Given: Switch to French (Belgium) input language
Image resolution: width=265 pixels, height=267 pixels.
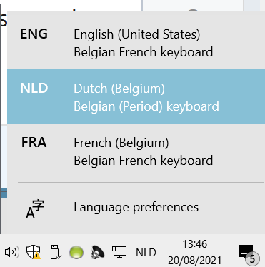Looking at the screenshot, I should (136, 151).
